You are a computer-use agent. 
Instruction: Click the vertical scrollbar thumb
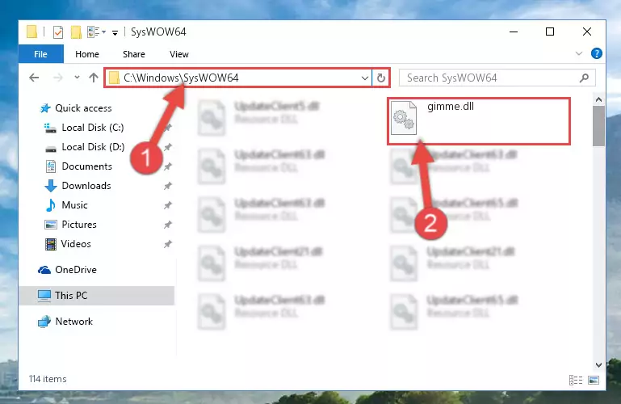coord(598,126)
